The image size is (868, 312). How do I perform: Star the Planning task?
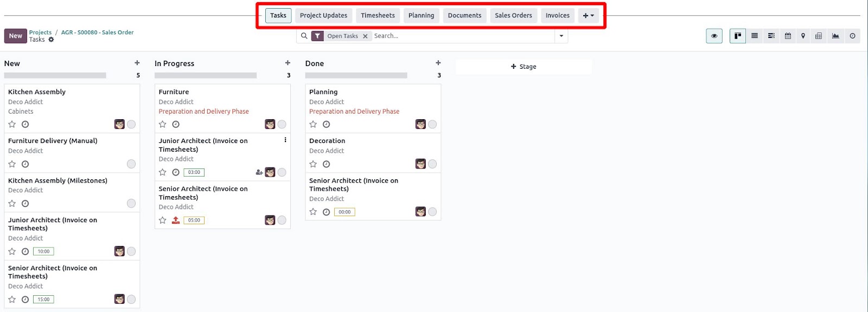313,125
